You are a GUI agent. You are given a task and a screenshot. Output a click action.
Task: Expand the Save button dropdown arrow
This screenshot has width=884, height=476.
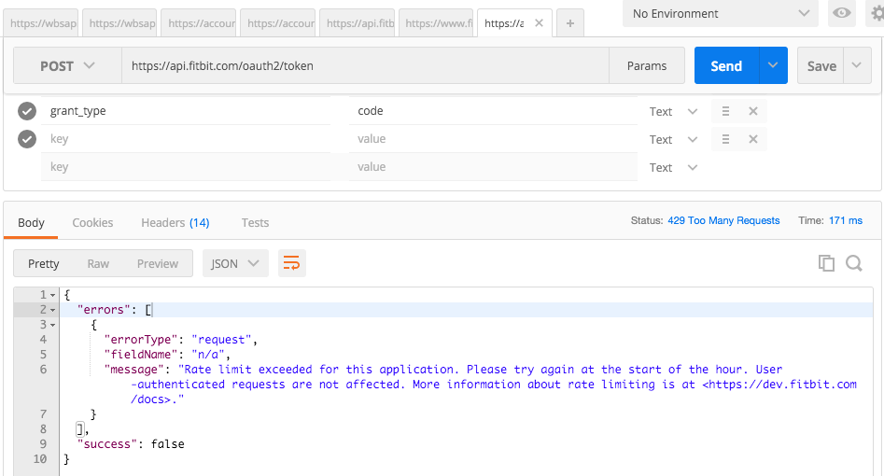click(x=857, y=65)
